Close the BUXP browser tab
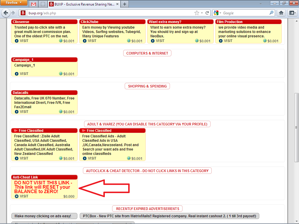 [x=117, y=4]
